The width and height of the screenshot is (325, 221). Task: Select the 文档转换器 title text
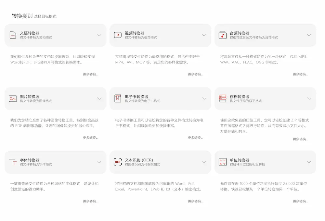pyautogui.click(x=30, y=33)
